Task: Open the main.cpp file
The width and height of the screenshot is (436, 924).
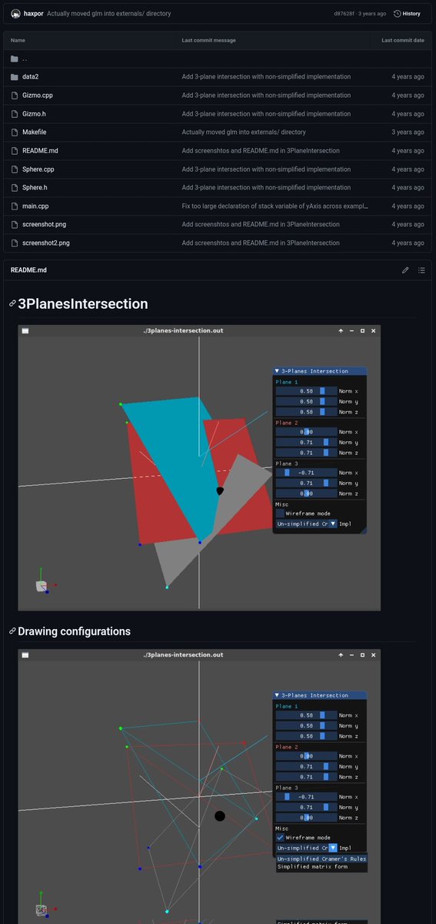Action: [x=35, y=206]
